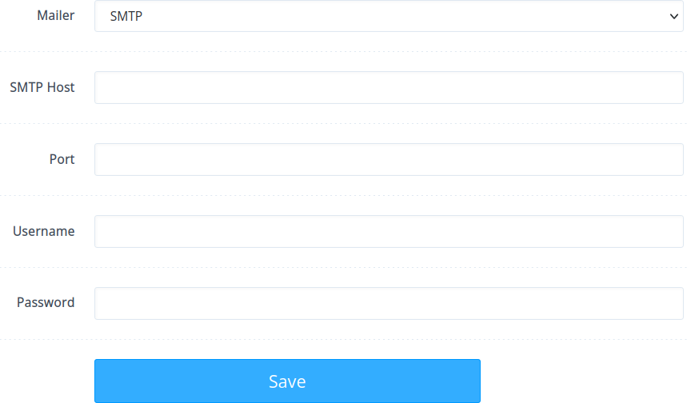The image size is (687, 403).
Task: Activate the SMTP password entry box
Action: pyautogui.click(x=389, y=304)
